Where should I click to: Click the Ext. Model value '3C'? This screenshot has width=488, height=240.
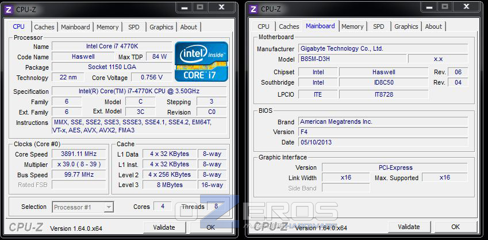(x=140, y=112)
